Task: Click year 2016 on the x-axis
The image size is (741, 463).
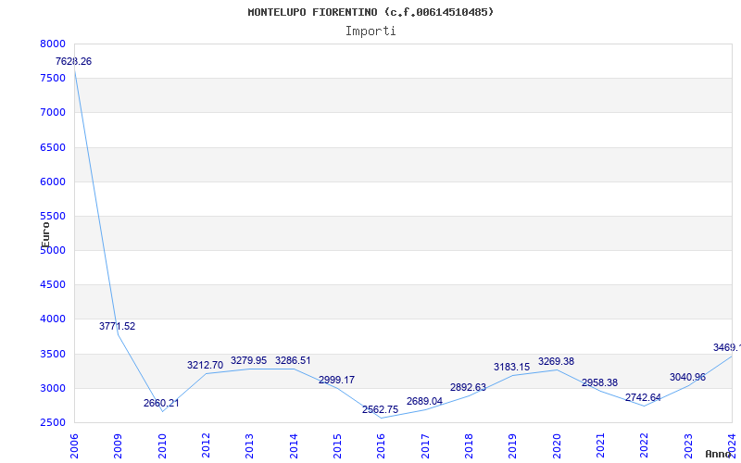Action: [x=381, y=444]
